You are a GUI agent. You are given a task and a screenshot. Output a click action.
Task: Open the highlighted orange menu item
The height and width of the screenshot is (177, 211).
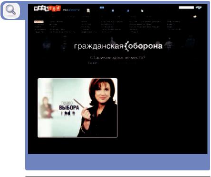pos(39,22)
